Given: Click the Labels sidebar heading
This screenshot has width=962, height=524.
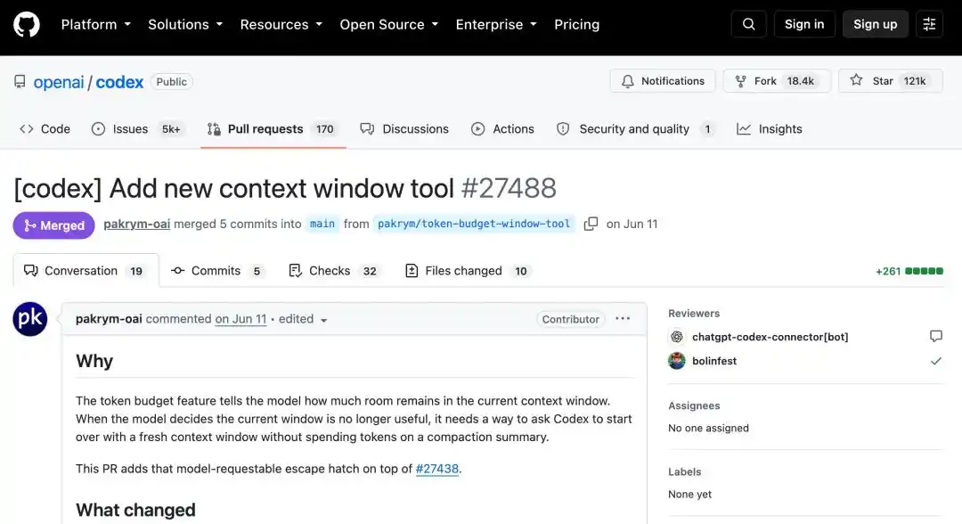Looking at the screenshot, I should pyautogui.click(x=685, y=471).
